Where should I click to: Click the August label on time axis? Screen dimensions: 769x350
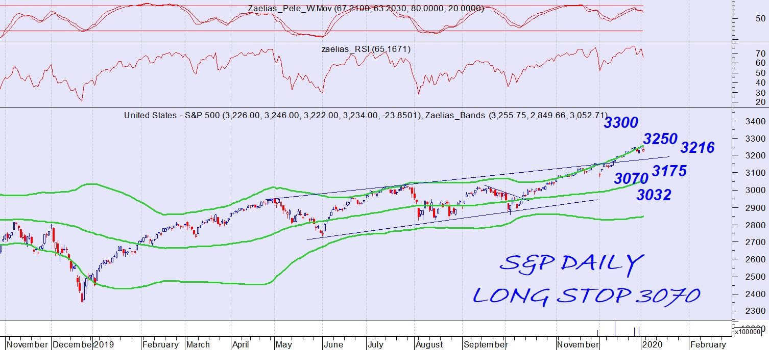point(429,344)
